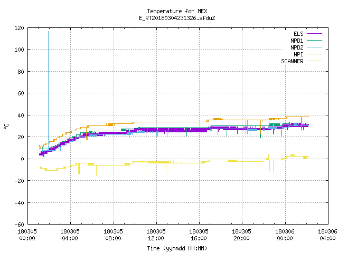Screen dimensions: 338x253
Task: Click the y-axis label 80
Action: (21, 72)
